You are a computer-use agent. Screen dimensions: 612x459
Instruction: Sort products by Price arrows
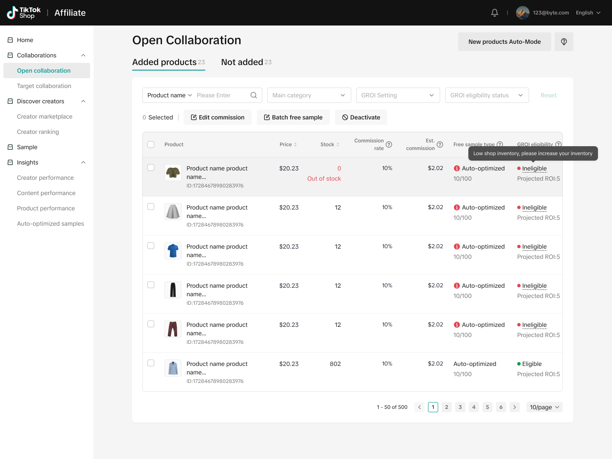(x=295, y=144)
